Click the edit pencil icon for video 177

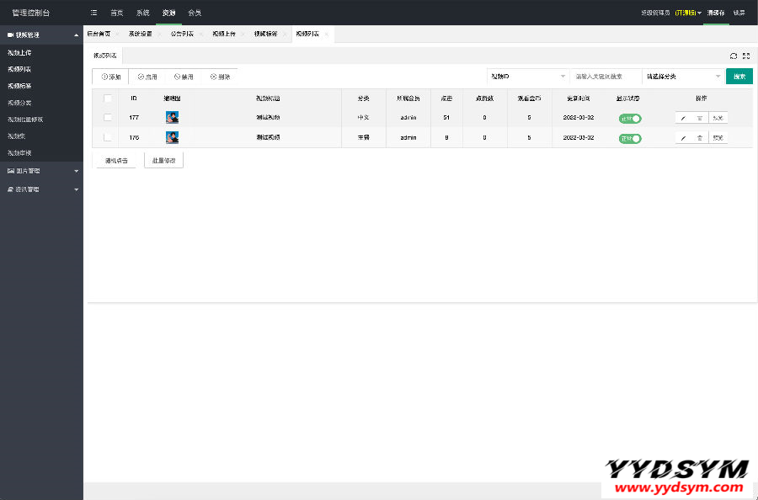pyautogui.click(x=683, y=118)
